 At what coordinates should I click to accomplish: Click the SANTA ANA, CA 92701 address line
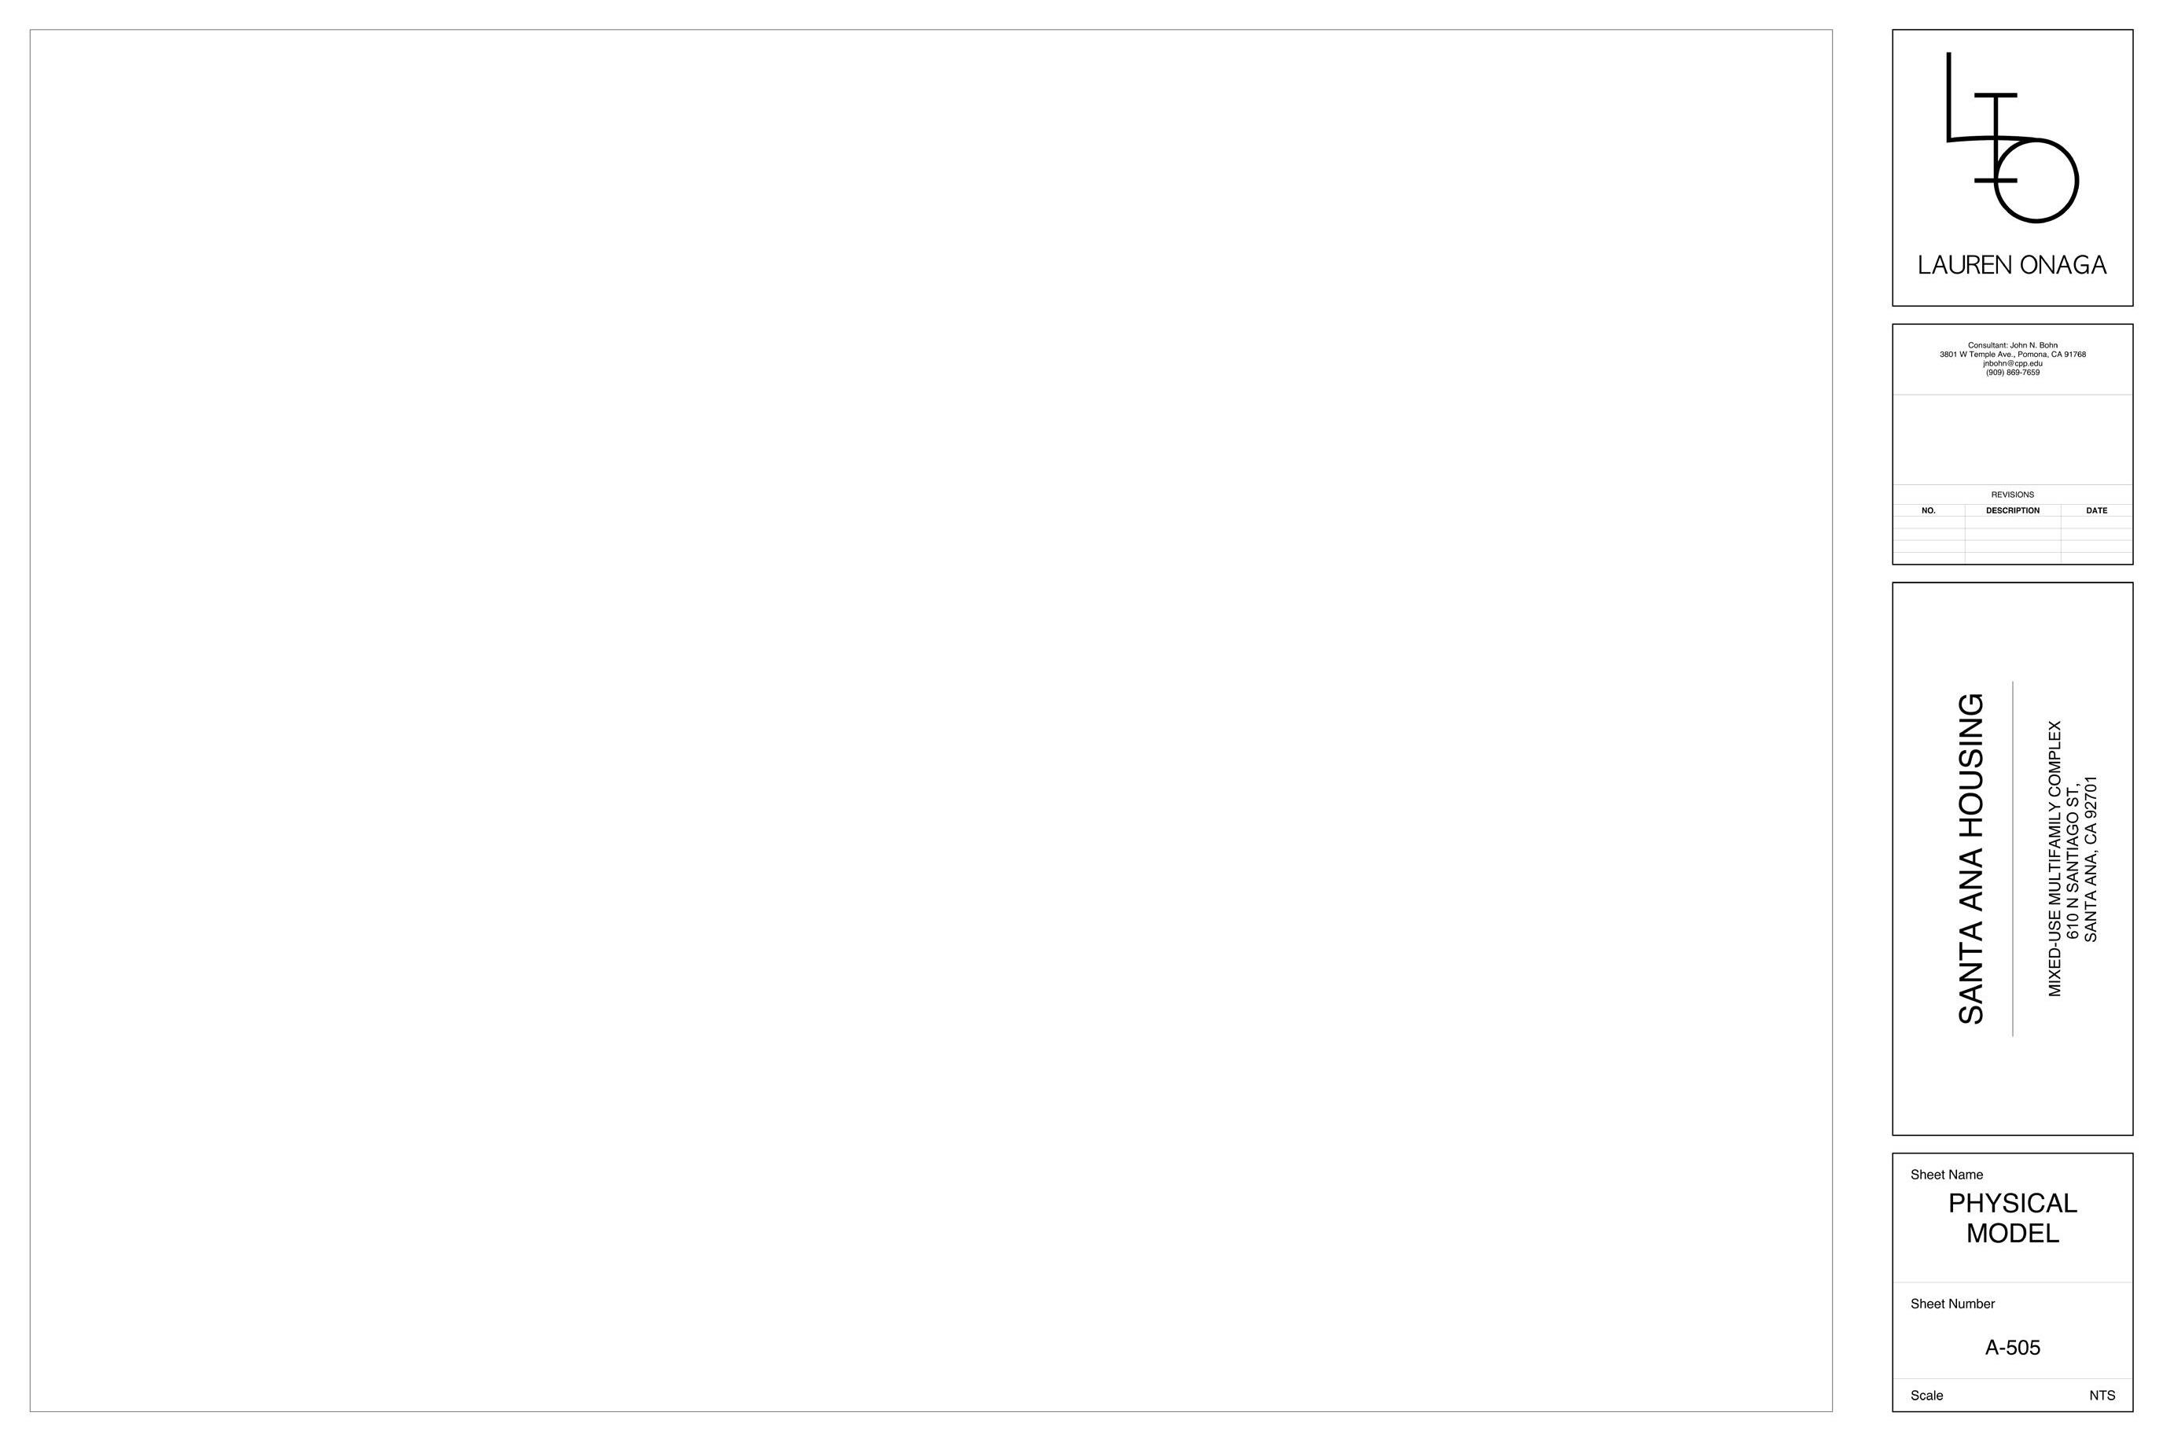pos(2091,858)
